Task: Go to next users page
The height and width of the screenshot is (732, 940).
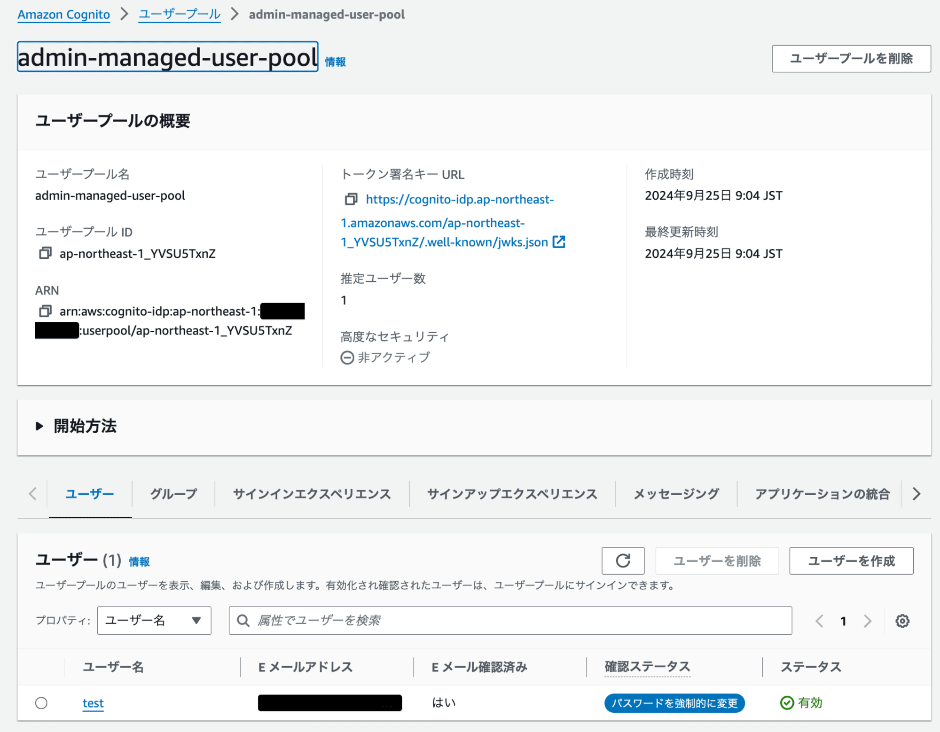Action: (868, 621)
